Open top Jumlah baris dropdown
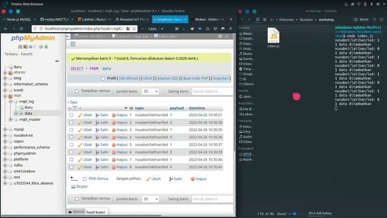 pyautogui.click(x=151, y=91)
